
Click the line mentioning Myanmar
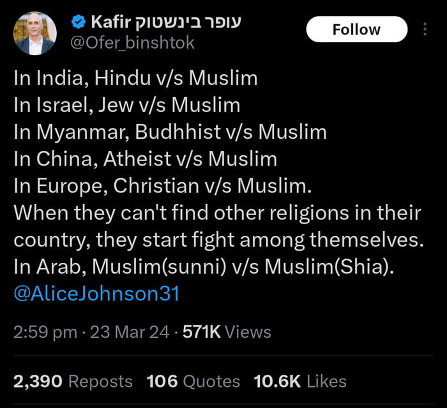170,132
